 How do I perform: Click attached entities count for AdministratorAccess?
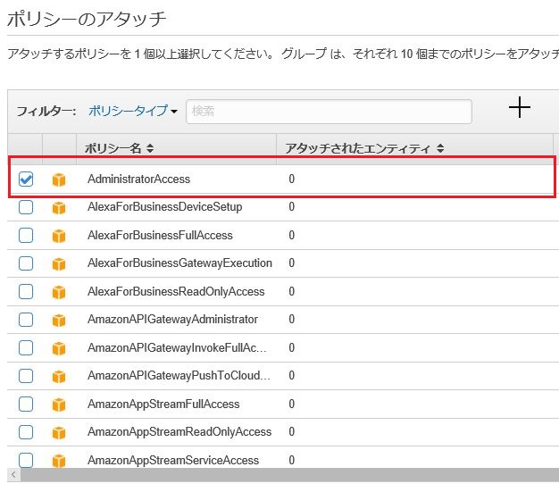pos(292,179)
